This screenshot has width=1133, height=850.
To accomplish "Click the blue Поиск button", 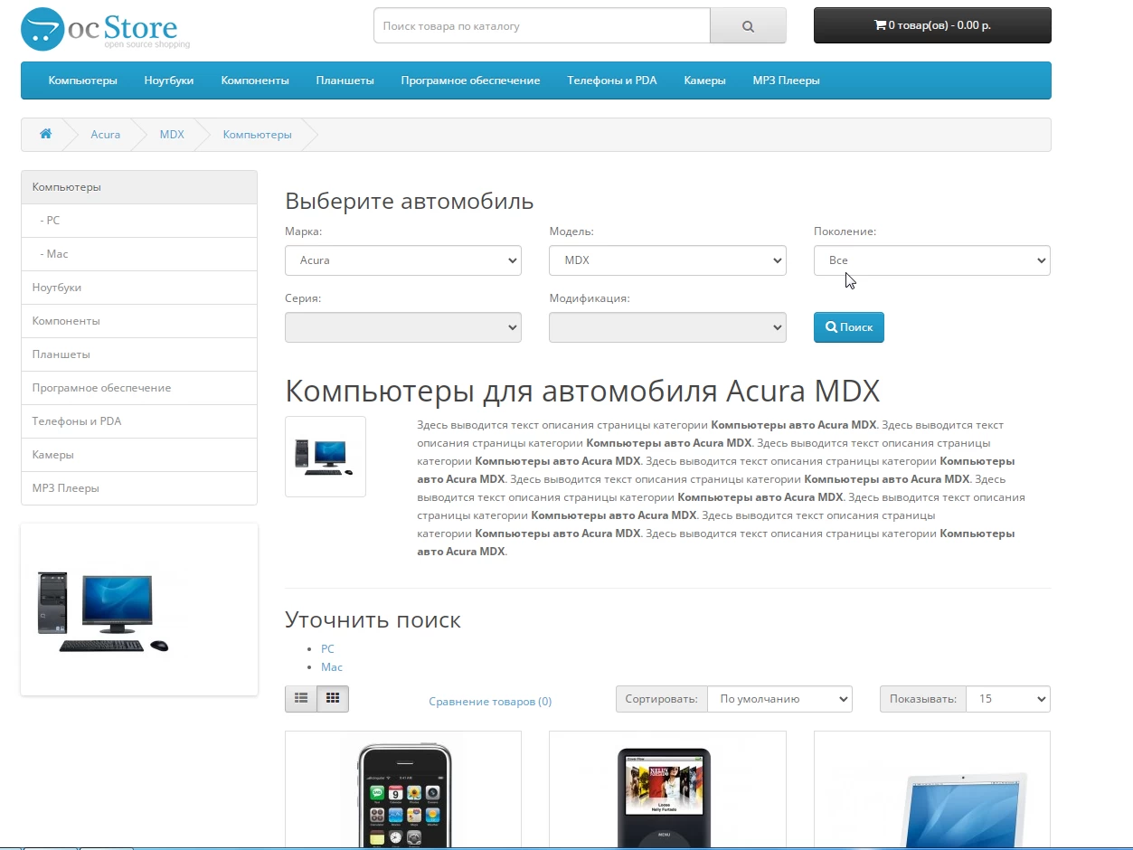I will click(x=849, y=327).
